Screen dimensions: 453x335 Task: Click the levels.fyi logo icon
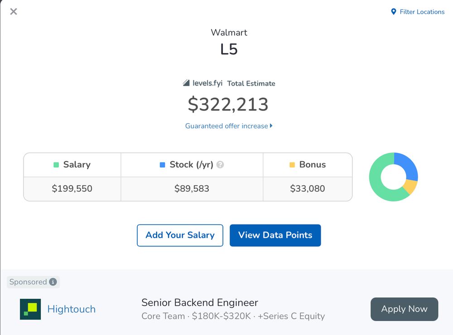pos(186,83)
